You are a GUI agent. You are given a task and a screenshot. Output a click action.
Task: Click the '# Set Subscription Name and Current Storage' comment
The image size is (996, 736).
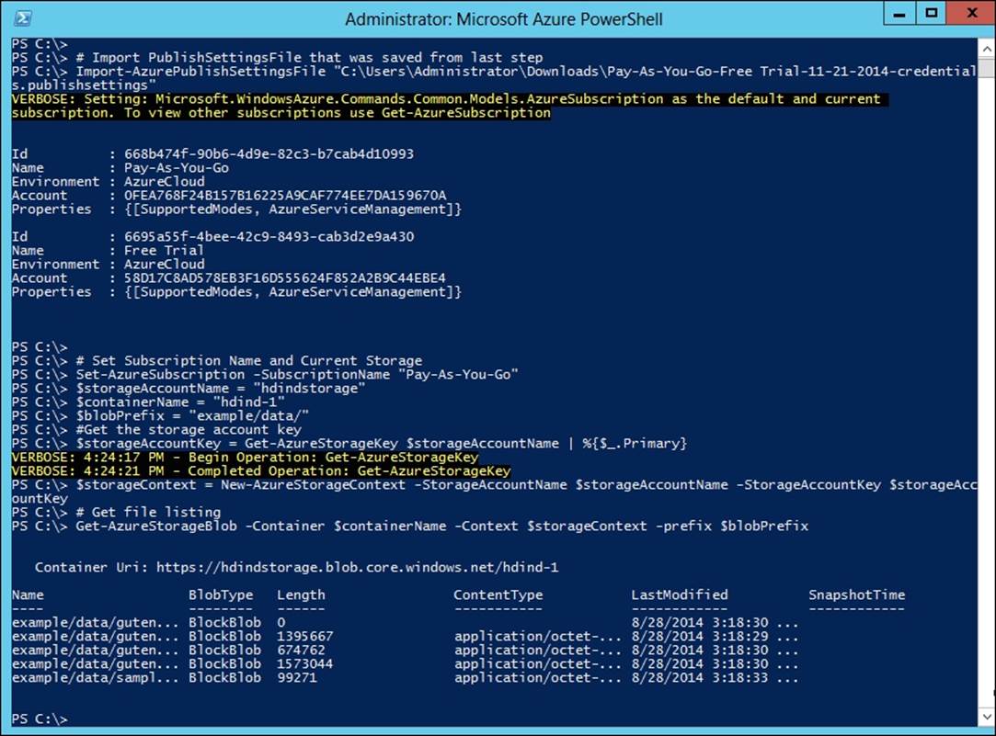[x=249, y=361]
